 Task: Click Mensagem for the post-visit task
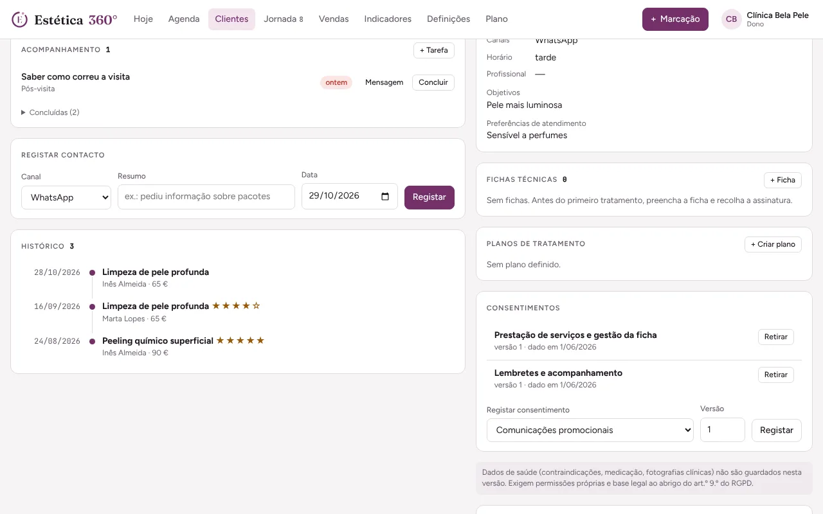point(384,82)
